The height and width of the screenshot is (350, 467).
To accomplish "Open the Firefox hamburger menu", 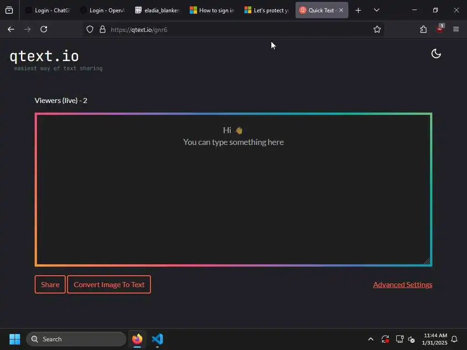I will [x=456, y=29].
